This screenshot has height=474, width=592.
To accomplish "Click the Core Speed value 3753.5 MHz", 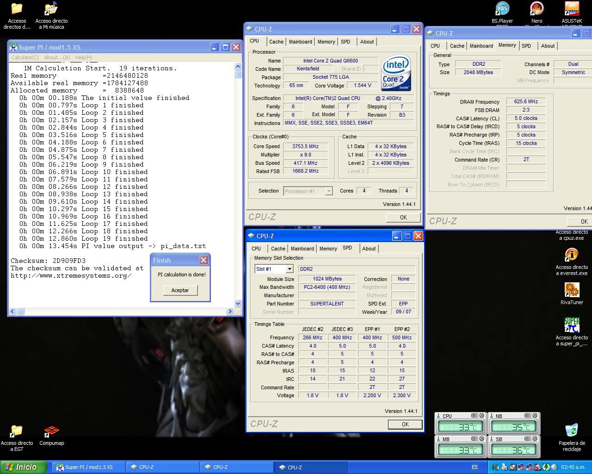I will [306, 146].
